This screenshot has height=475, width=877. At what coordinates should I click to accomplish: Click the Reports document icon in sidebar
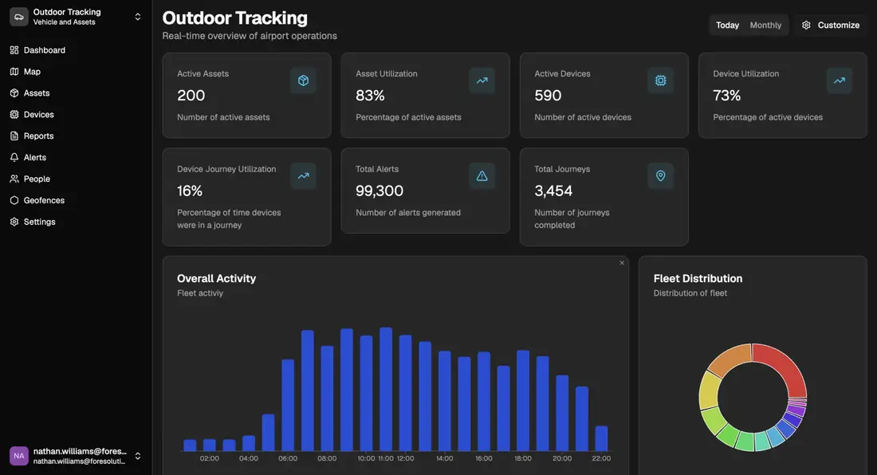tap(14, 135)
